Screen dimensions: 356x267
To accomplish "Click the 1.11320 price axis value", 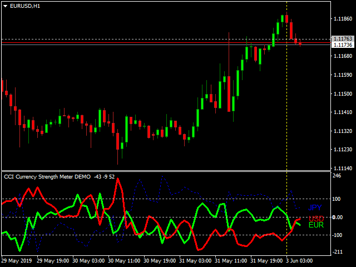I will (x=343, y=131).
